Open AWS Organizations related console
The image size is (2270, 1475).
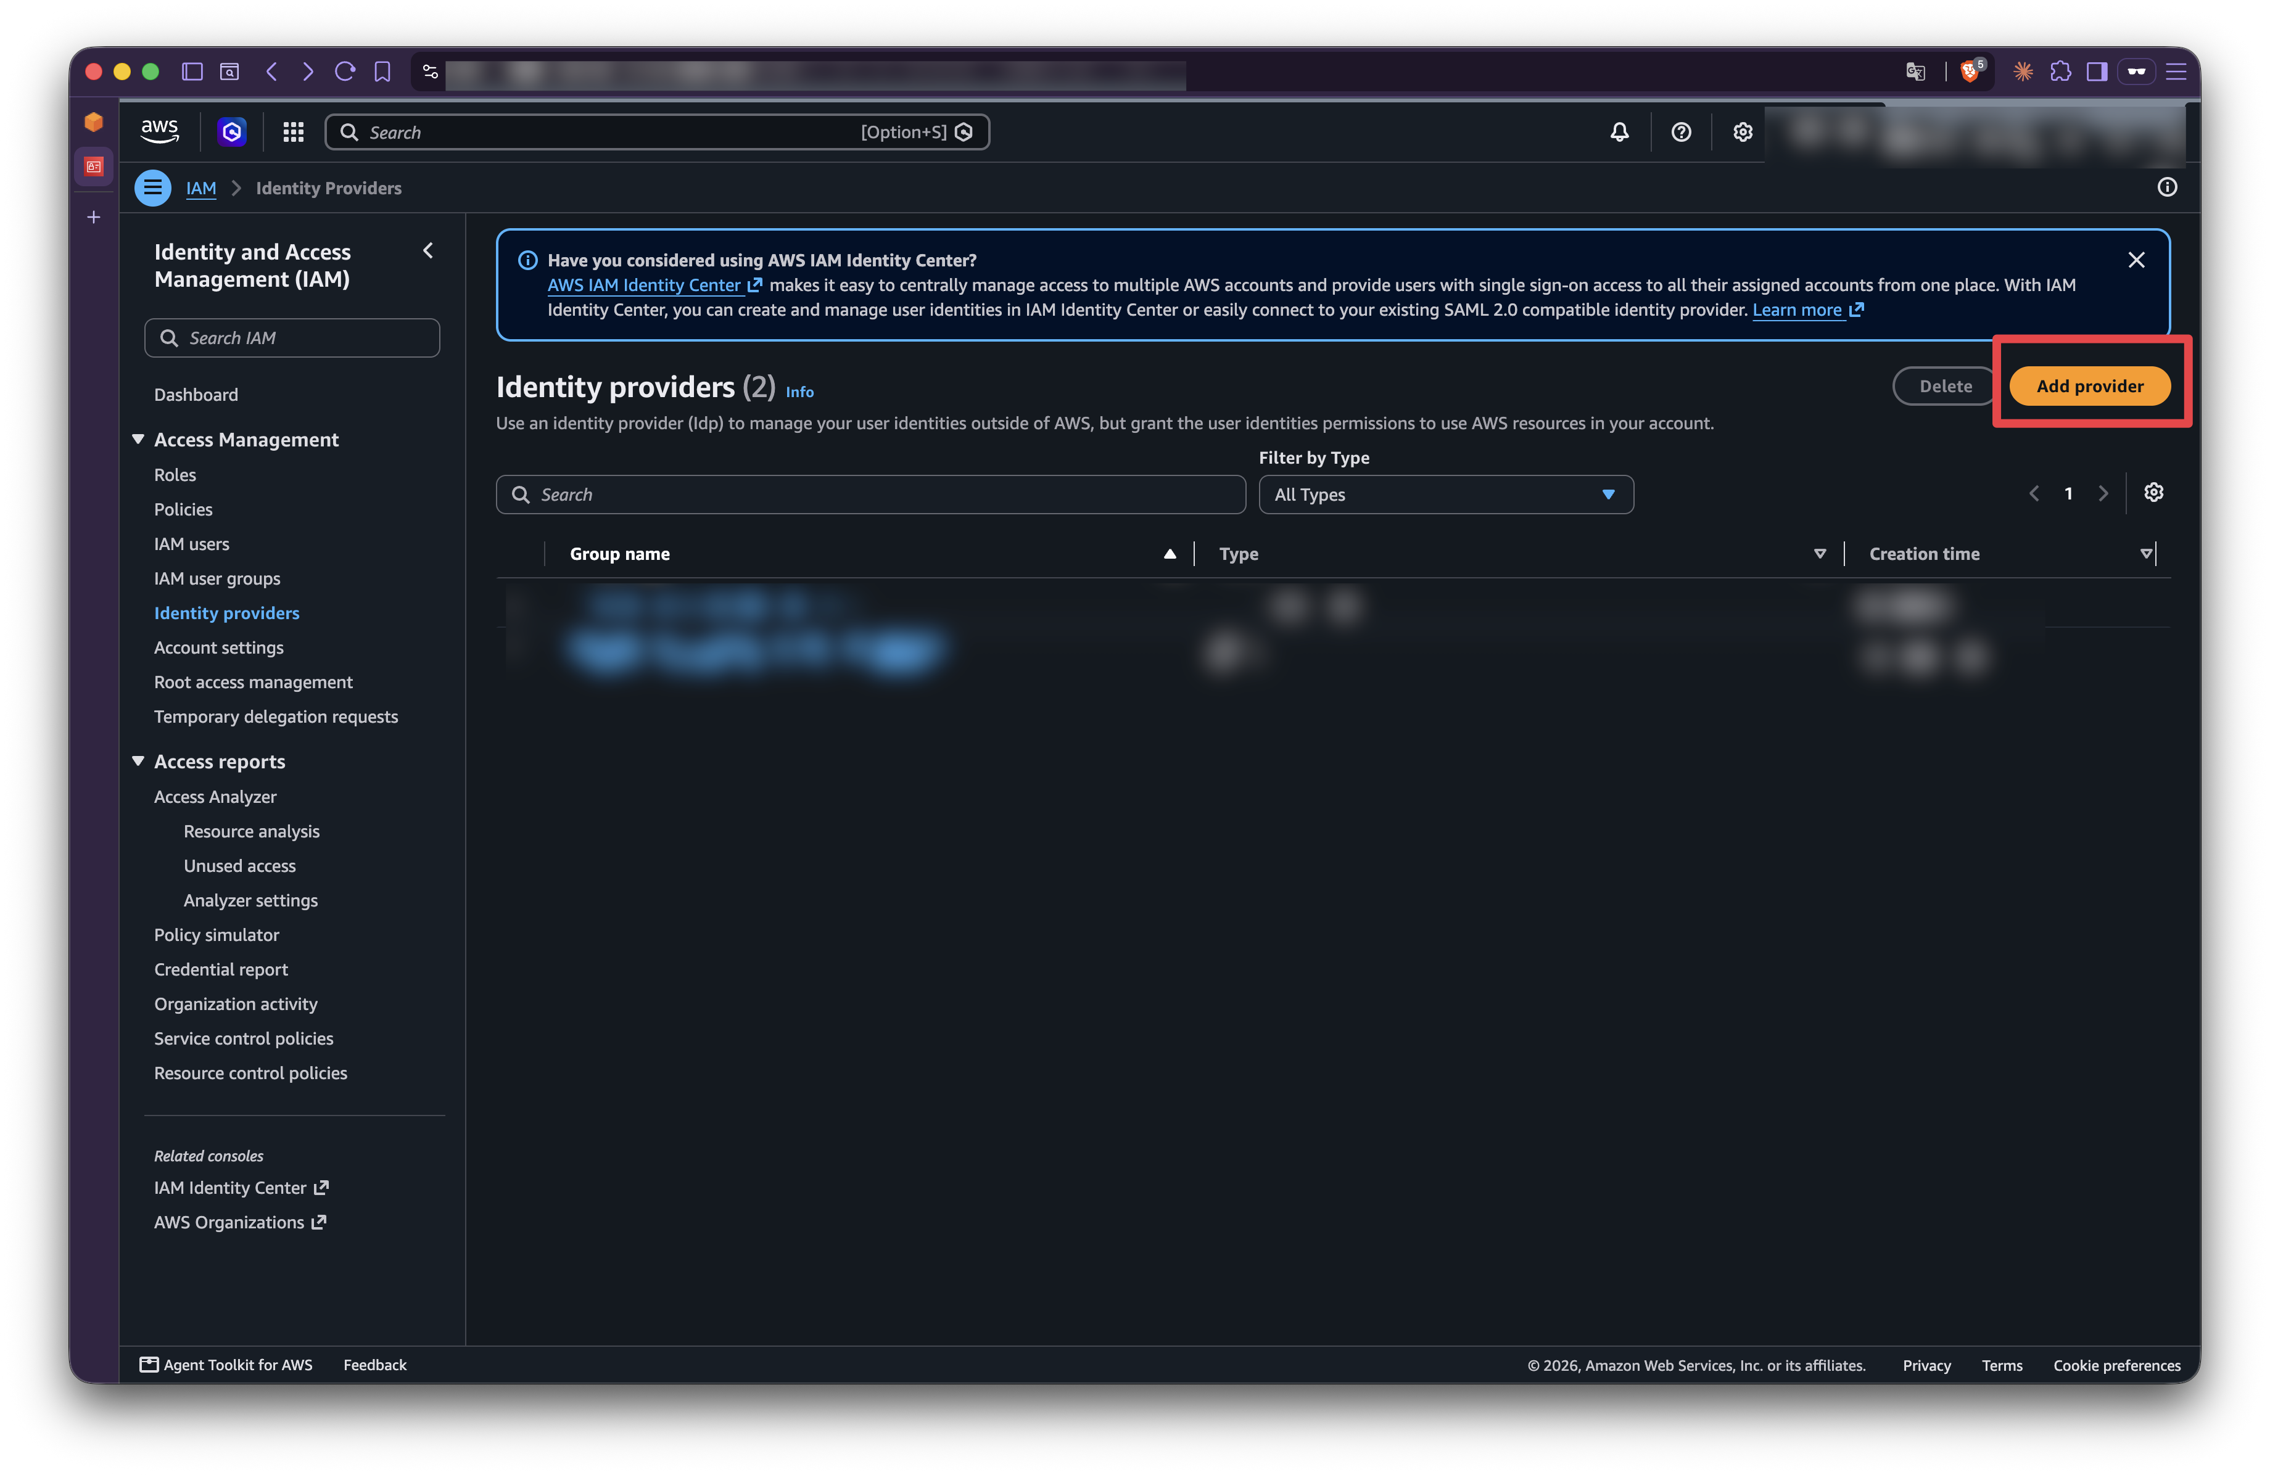pos(239,1222)
